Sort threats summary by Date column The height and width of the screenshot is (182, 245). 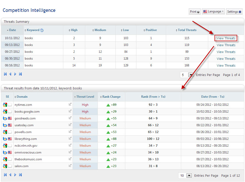[12, 30]
